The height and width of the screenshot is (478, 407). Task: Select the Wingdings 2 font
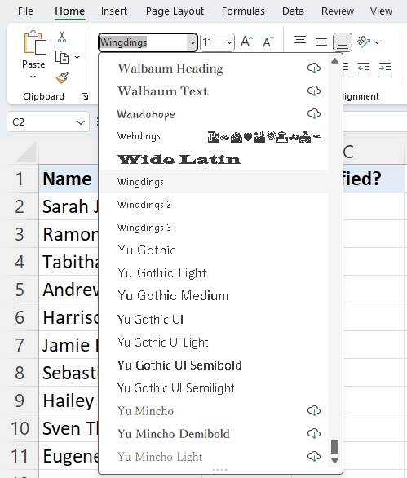(x=214, y=205)
